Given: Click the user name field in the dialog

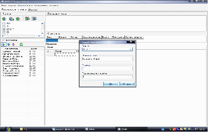Looking at the screenshot, I should coord(107,59).
